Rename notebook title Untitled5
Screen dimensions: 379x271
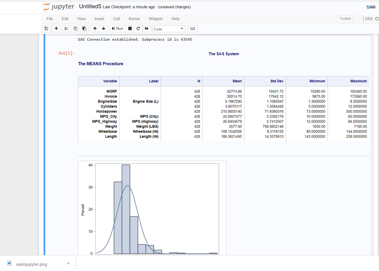click(90, 6)
